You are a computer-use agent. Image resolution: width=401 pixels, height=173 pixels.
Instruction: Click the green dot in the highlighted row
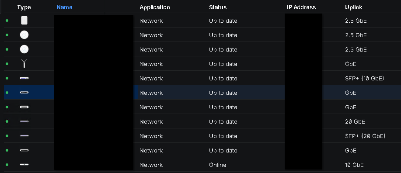click(x=7, y=93)
